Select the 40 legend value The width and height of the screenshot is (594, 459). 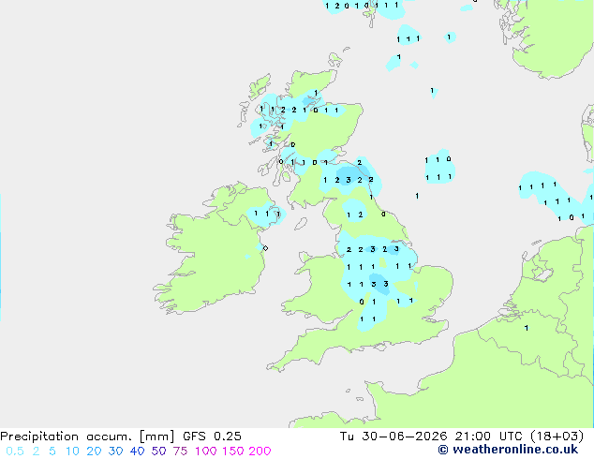[x=137, y=452]
